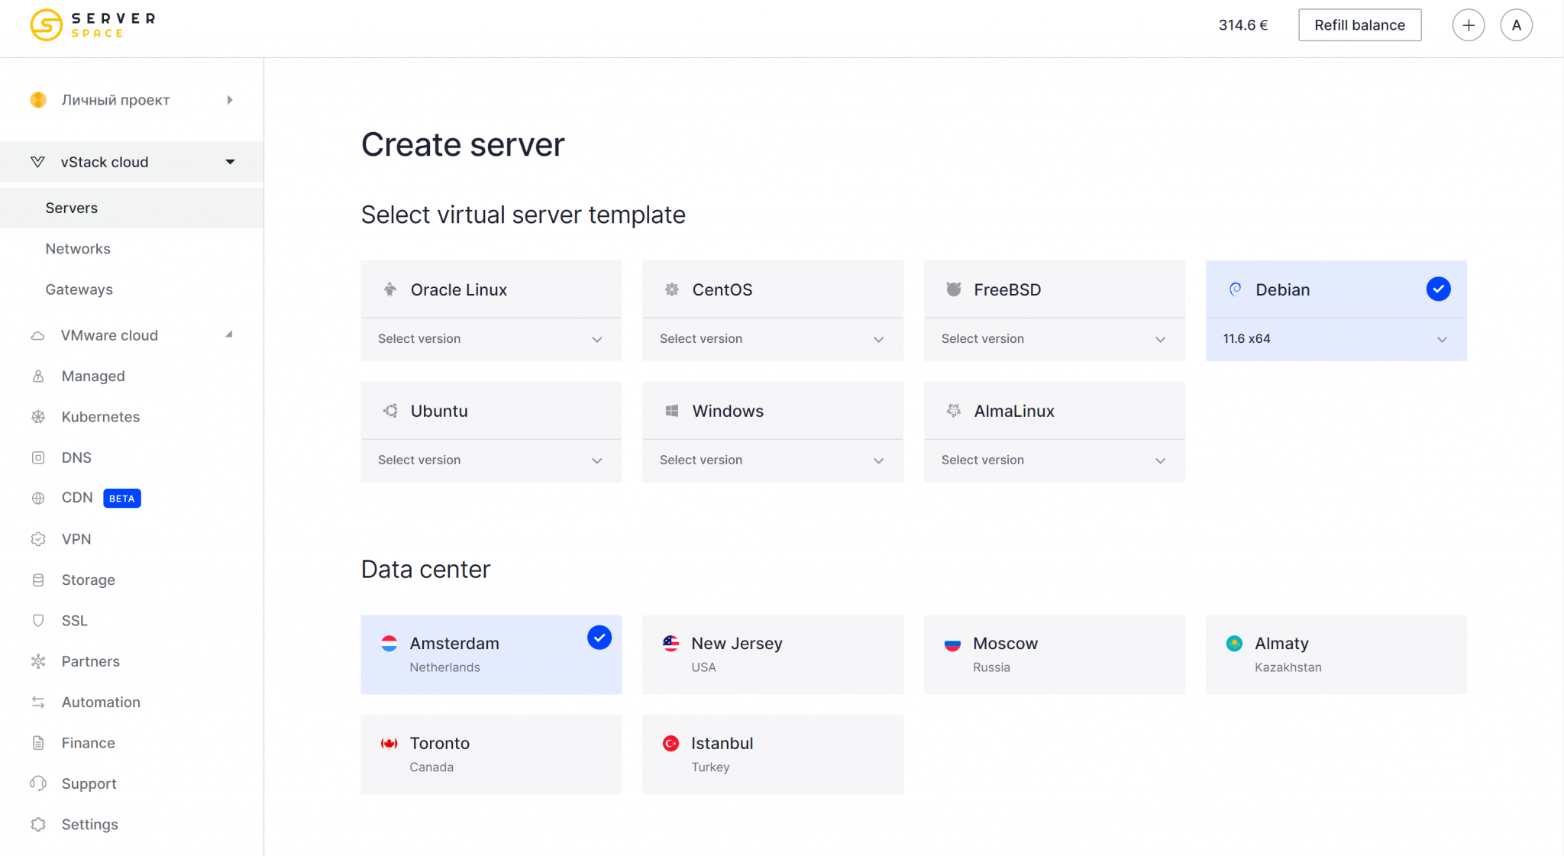Open the Networks menu item
The height and width of the screenshot is (856, 1564).
pyautogui.click(x=78, y=249)
